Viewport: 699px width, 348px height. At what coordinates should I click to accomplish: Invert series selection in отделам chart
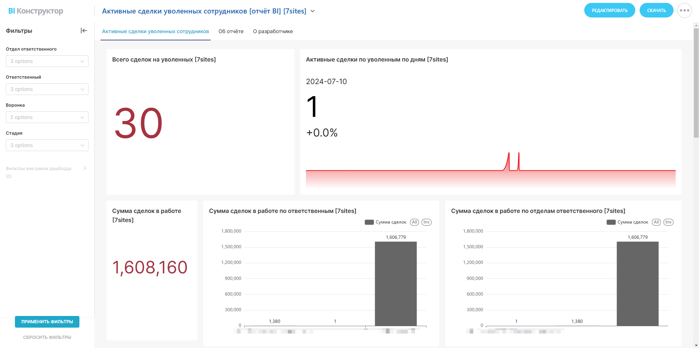[668, 222]
